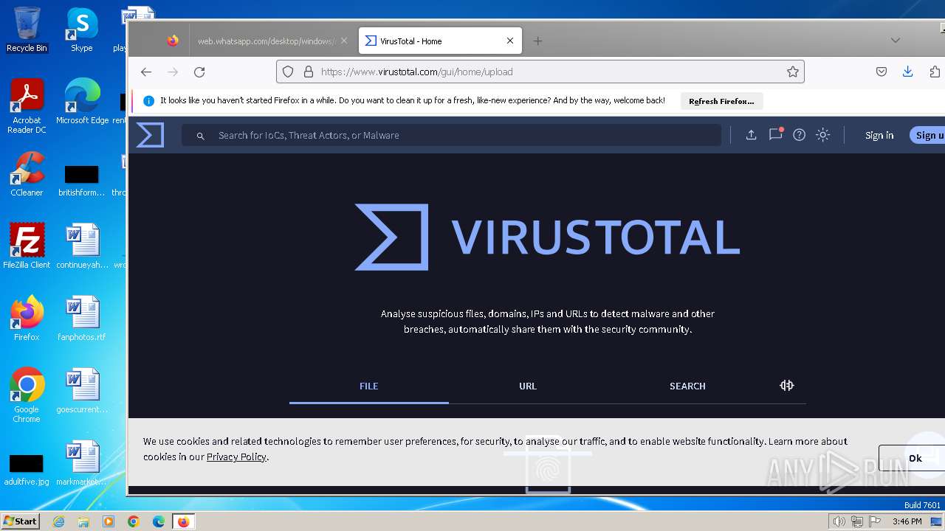Image resolution: width=945 pixels, height=531 pixels.
Task: Close the VirusTotal - Home tab
Action: coord(509,41)
